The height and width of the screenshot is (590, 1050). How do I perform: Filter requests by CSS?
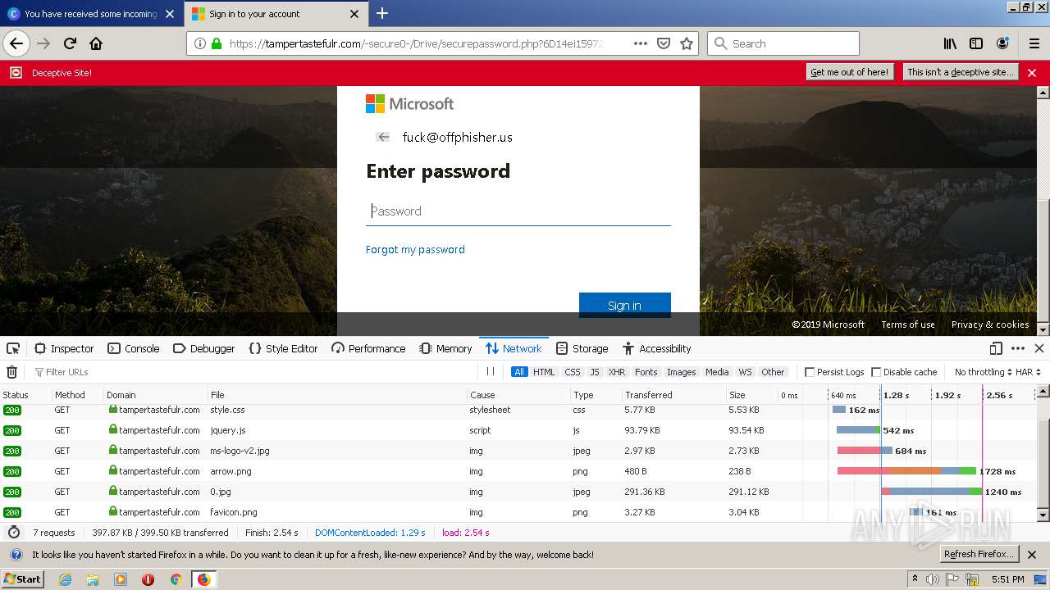[x=573, y=372]
